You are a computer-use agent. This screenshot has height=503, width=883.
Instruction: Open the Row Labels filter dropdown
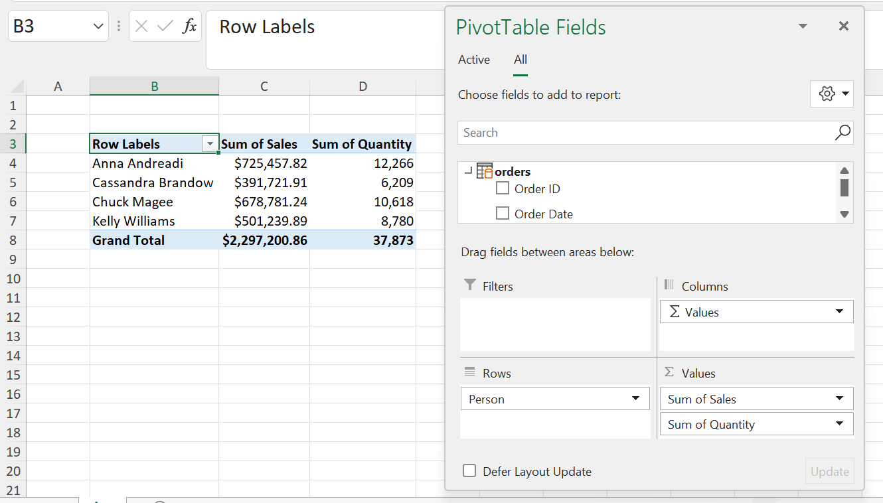tap(210, 144)
